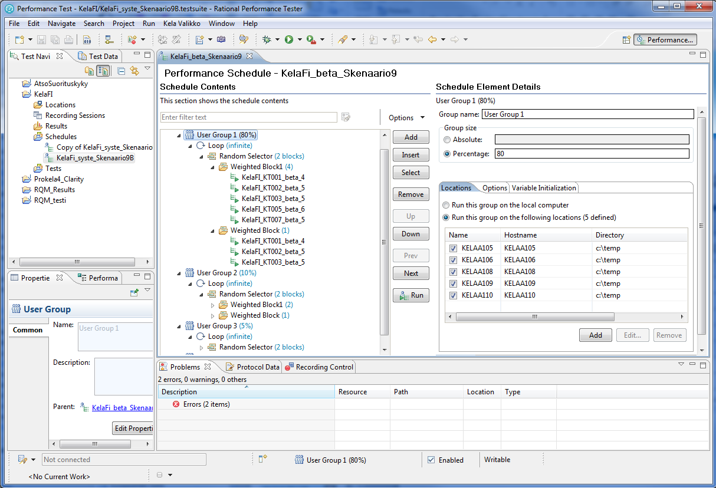Click the Results folder icon in navigator

(x=38, y=126)
